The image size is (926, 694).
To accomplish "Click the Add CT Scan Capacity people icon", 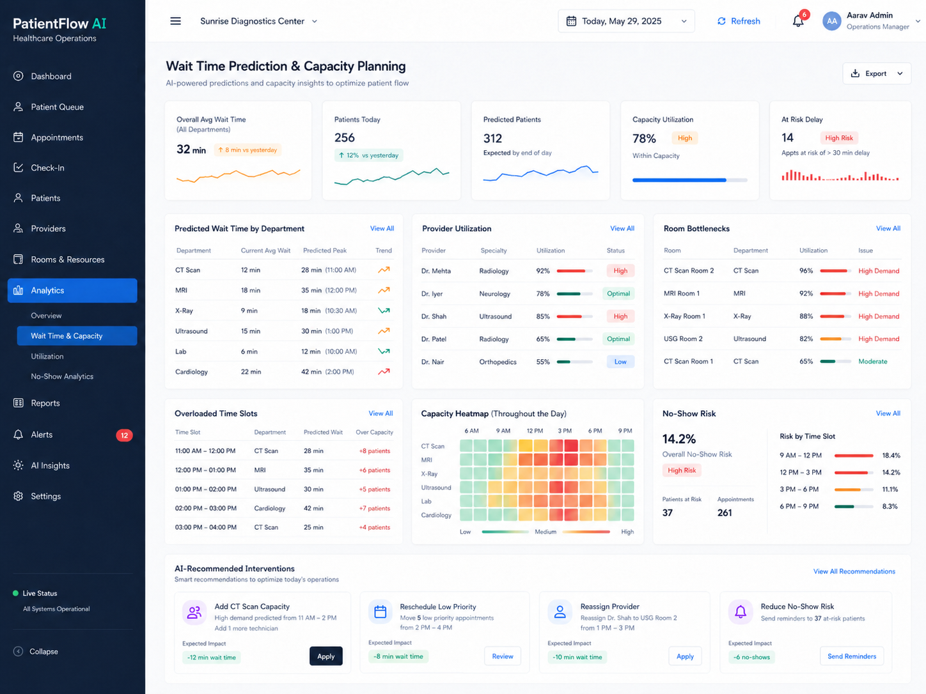I will pos(194,612).
